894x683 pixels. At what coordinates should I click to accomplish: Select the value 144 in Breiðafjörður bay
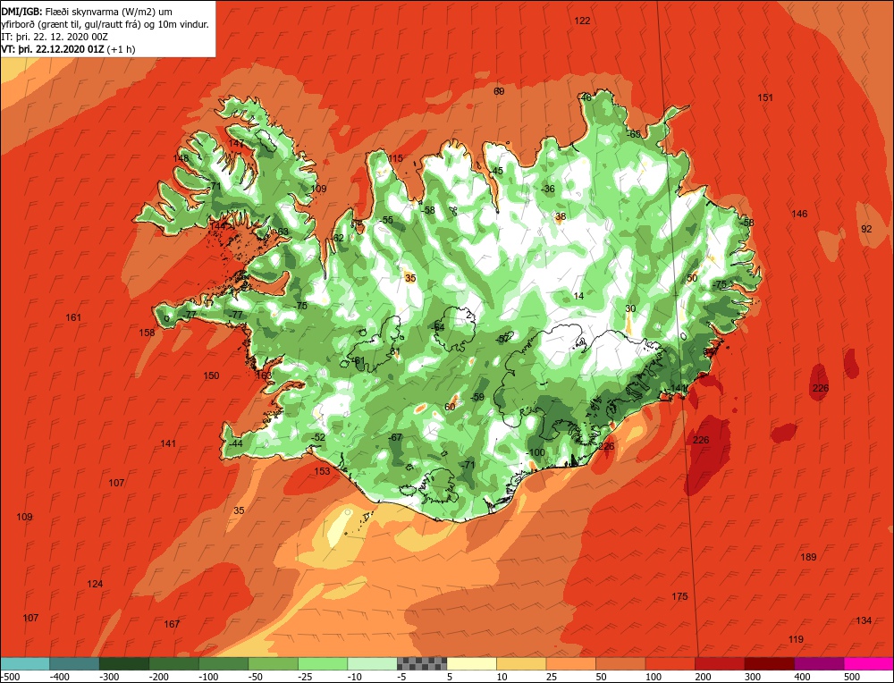point(217,226)
